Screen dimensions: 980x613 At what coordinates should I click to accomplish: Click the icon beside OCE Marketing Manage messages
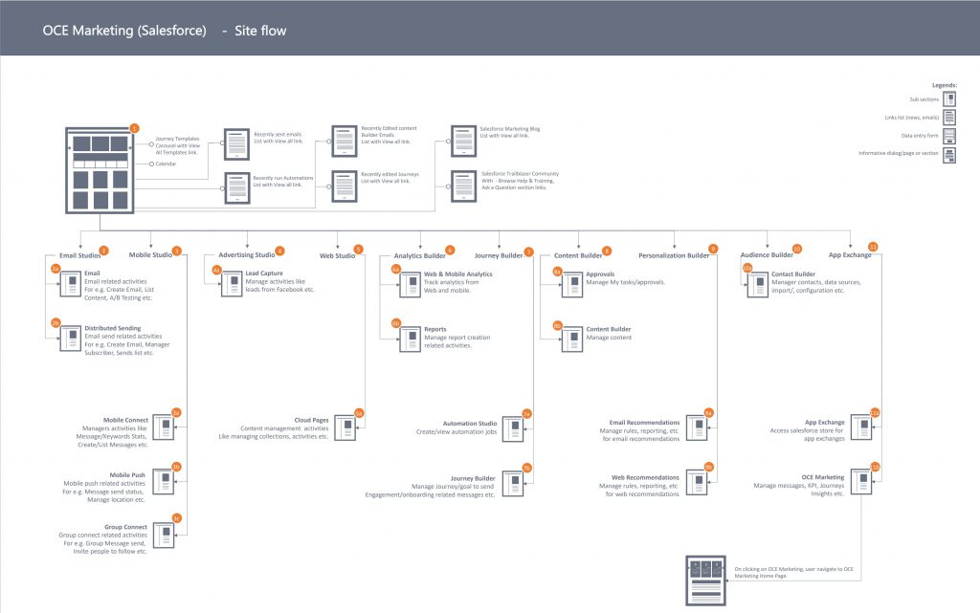(x=861, y=482)
